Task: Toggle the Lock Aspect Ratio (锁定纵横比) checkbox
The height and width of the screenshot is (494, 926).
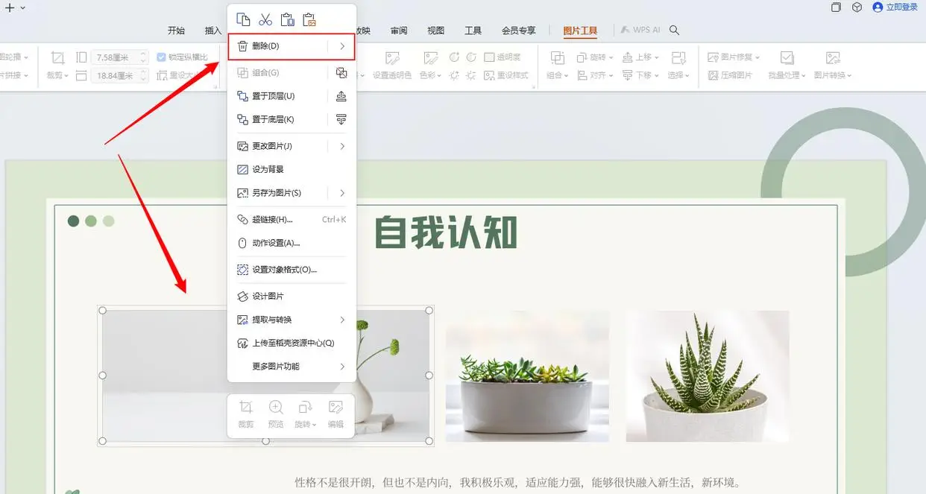Action: pos(163,56)
